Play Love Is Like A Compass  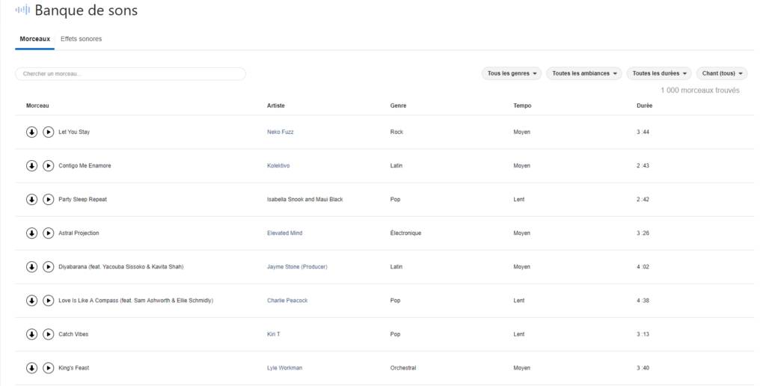click(x=48, y=300)
